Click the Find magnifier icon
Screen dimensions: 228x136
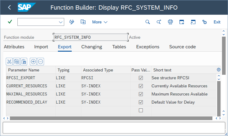pyautogui.click(x=147, y=22)
